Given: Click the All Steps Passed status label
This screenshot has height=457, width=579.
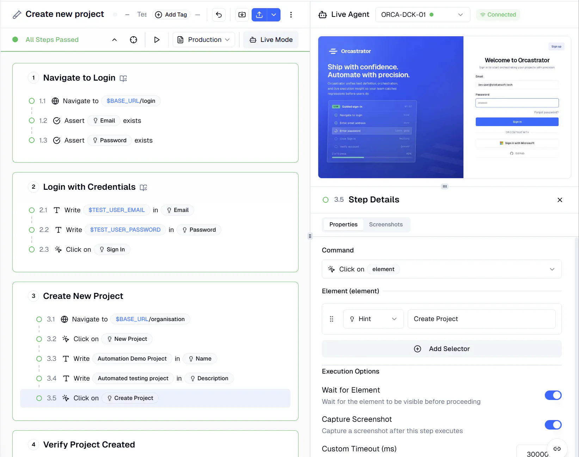Looking at the screenshot, I should 52,40.
